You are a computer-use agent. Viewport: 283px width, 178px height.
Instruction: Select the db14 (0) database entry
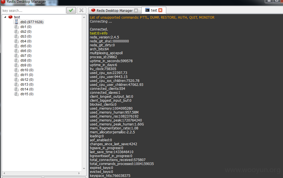coord(27,89)
